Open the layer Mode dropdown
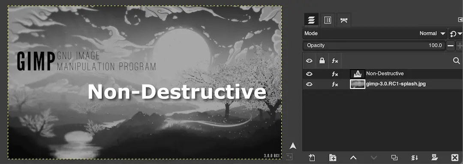The height and width of the screenshot is (164, 463). (374, 33)
